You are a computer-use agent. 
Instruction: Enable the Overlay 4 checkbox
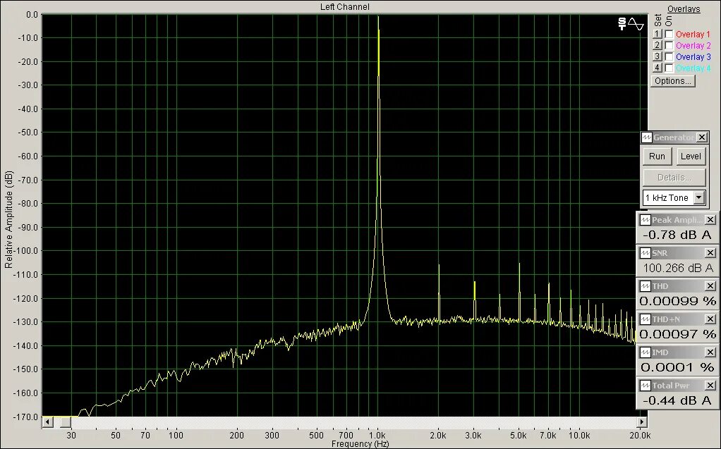(669, 68)
